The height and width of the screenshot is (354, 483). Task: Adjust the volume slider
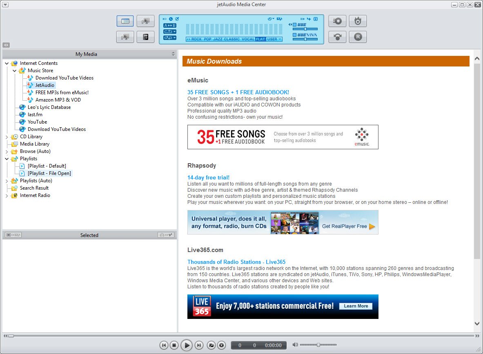point(318,345)
